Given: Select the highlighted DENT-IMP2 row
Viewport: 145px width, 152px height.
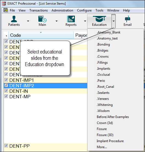Looking at the screenshot, I should pyautogui.click(x=46, y=86).
